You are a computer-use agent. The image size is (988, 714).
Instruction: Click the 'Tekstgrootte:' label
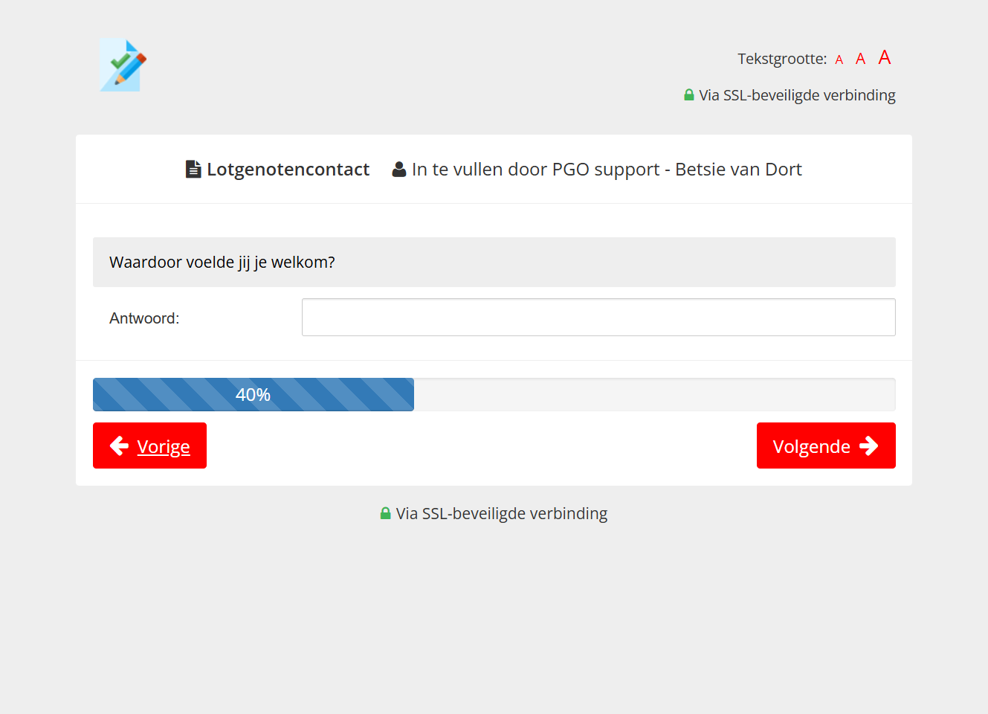(x=782, y=59)
